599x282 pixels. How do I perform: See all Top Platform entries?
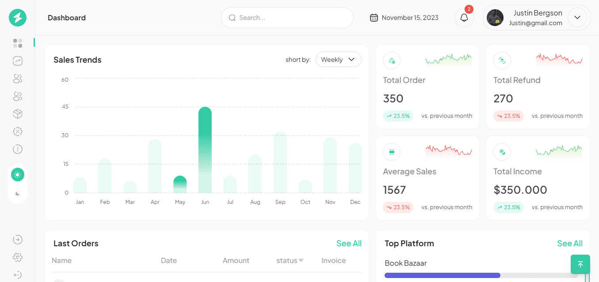click(x=570, y=243)
